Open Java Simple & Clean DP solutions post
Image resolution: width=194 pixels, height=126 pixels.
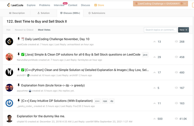tap(83, 54)
